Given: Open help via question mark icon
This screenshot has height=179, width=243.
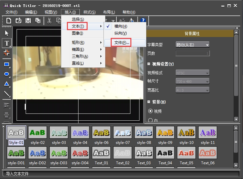Looking at the screenshot, I should 143,21.
